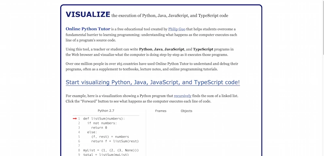Click code line 'if not numbers:'
324x156 pixels.
click(x=102, y=123)
